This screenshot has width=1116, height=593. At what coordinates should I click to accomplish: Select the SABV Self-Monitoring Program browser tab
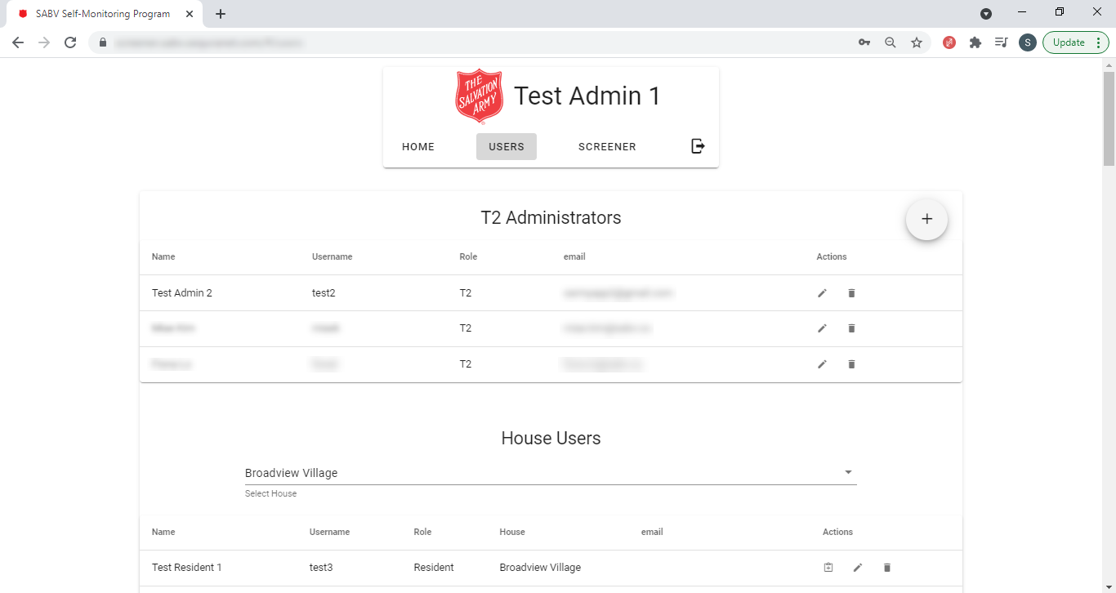click(103, 14)
